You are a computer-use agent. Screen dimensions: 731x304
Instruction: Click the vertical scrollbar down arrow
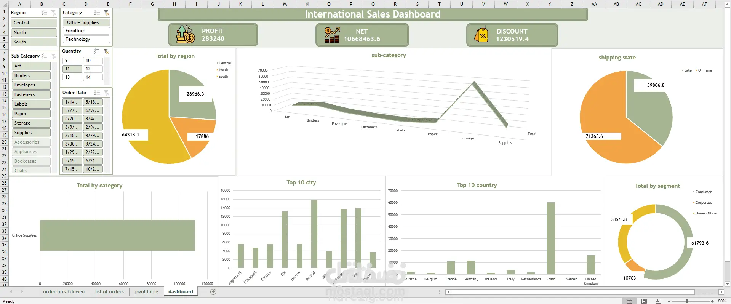pyautogui.click(x=727, y=284)
